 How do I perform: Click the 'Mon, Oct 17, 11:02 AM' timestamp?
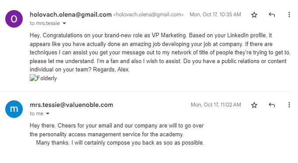(x=216, y=105)
